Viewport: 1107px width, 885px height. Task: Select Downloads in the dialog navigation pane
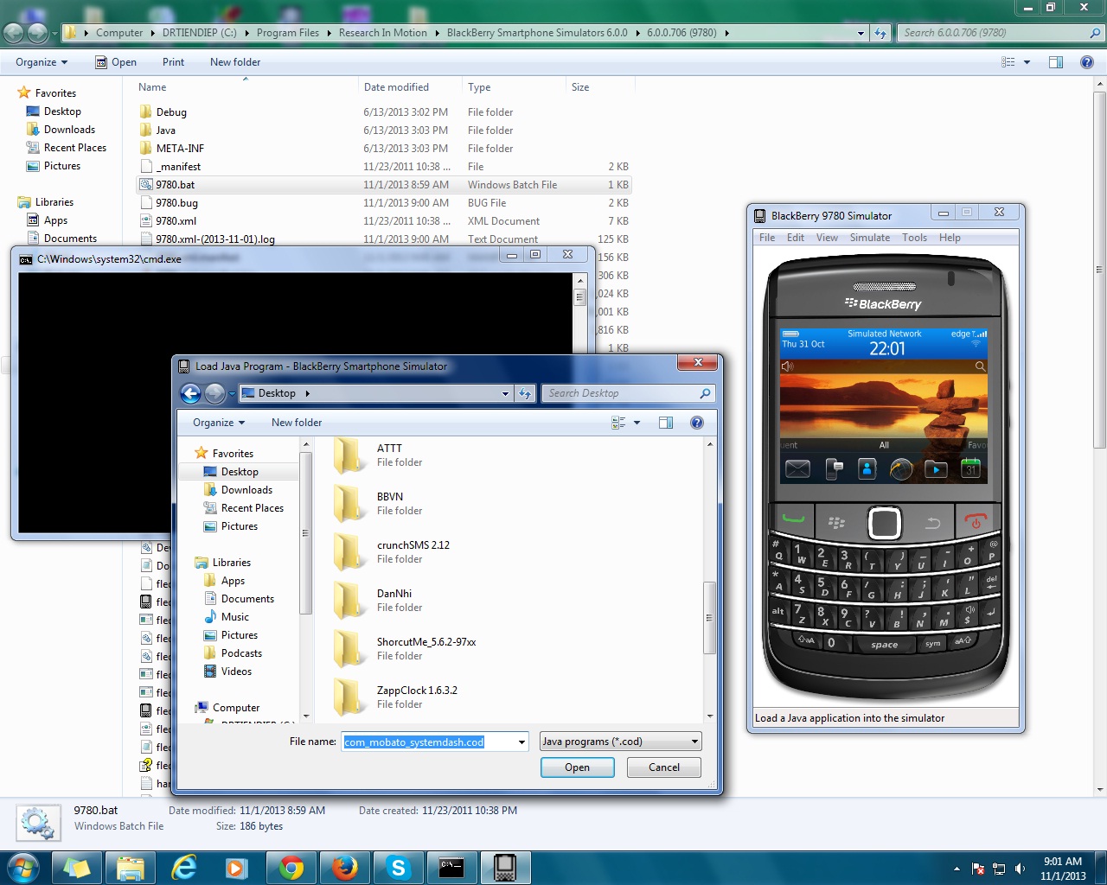pos(246,490)
